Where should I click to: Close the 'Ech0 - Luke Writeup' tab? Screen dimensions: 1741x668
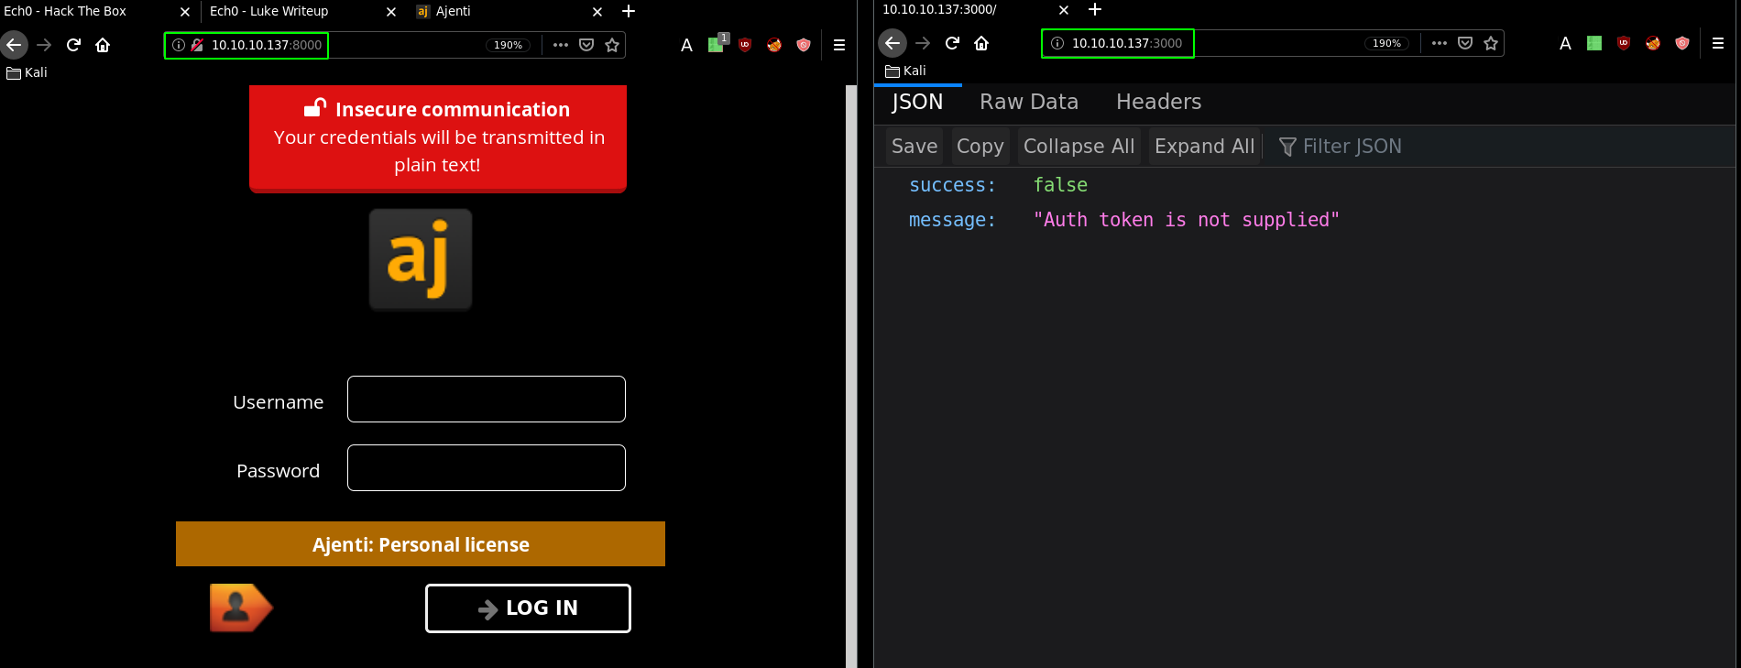pos(391,12)
